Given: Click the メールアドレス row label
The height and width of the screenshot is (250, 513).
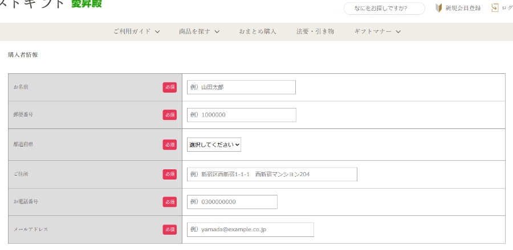Looking at the screenshot, I should coord(31,230).
